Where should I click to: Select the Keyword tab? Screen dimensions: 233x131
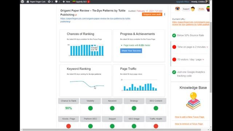coord(112,101)
